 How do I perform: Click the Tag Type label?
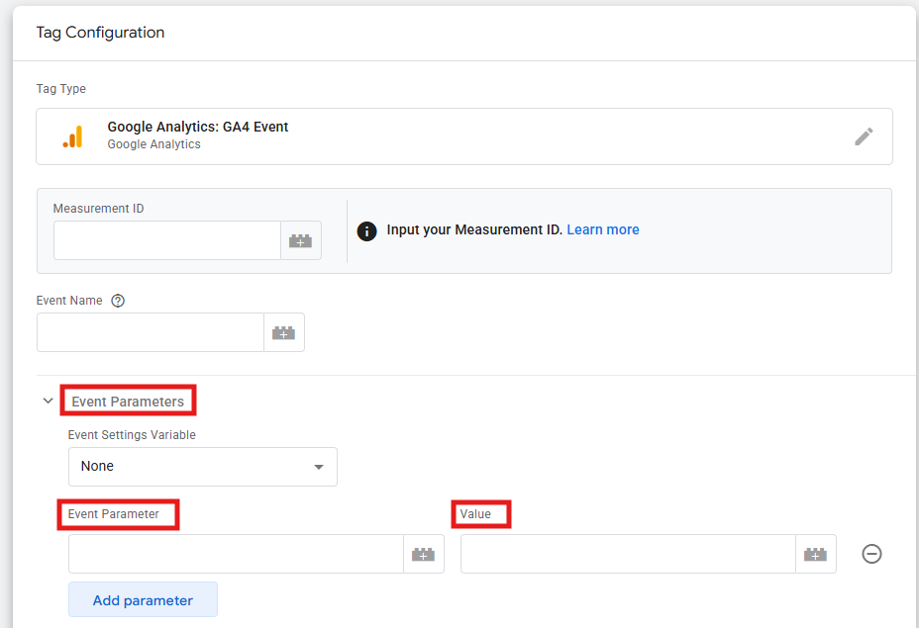coord(61,89)
